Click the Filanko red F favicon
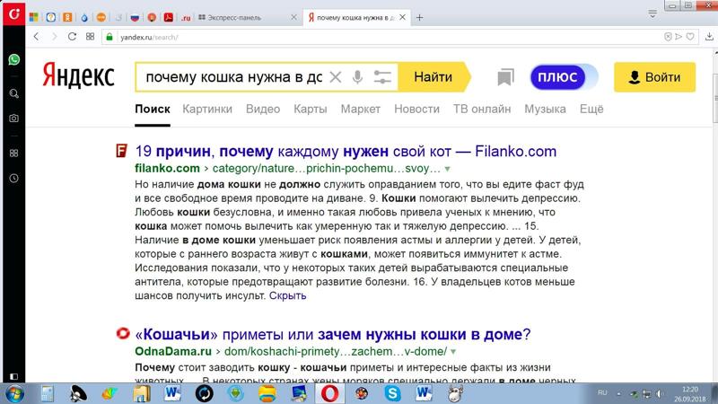The height and width of the screenshot is (404, 718). 121,151
